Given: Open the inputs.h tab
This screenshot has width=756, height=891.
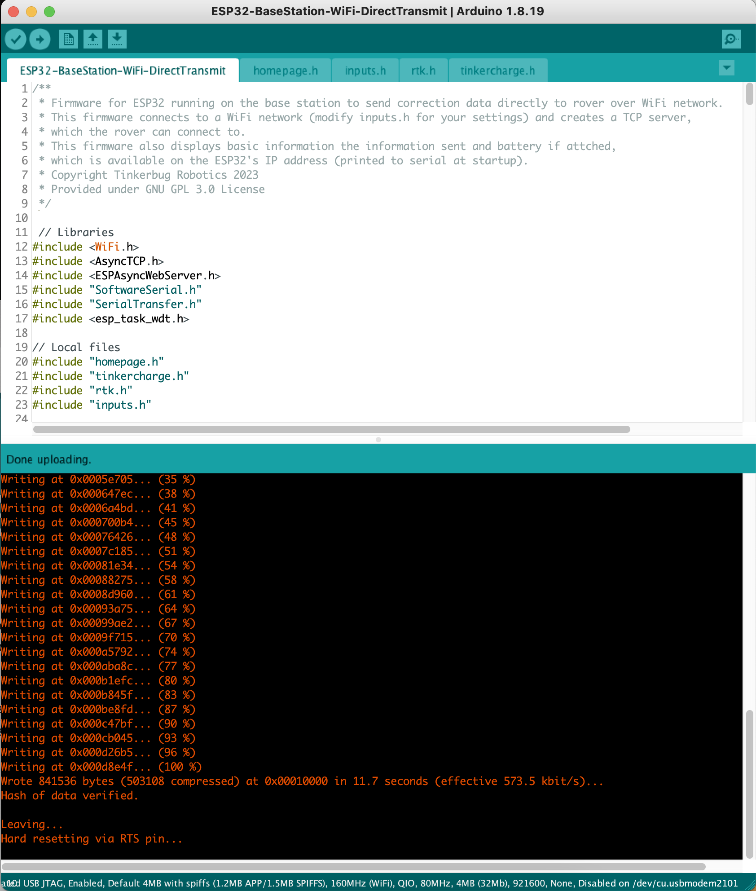Looking at the screenshot, I should 365,71.
